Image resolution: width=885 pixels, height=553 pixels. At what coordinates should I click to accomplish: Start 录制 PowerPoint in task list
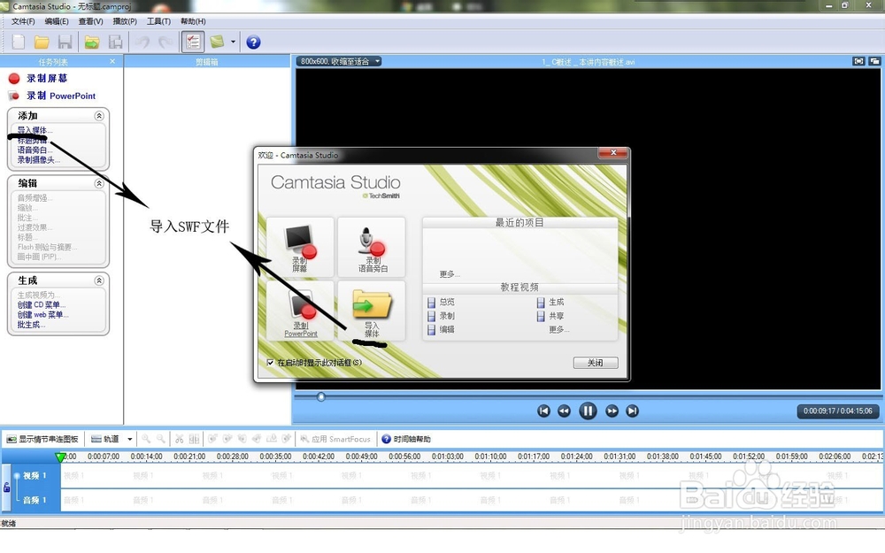click(61, 96)
